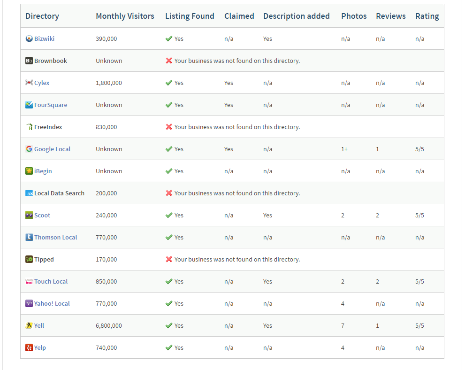Click the red X in Local Data Search row
Image resolution: width=465 pixels, height=370 pixels.
[x=169, y=193]
